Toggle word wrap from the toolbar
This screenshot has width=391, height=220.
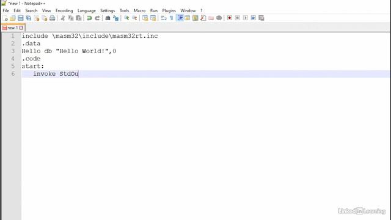164,18
